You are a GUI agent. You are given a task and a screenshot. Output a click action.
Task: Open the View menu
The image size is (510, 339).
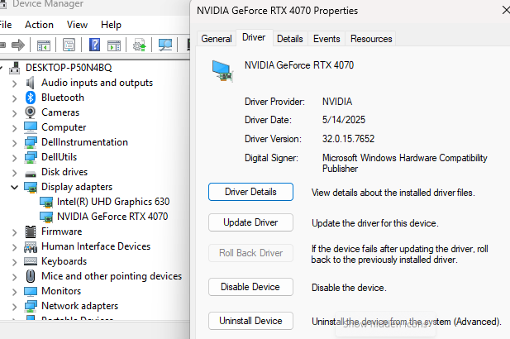(x=77, y=25)
